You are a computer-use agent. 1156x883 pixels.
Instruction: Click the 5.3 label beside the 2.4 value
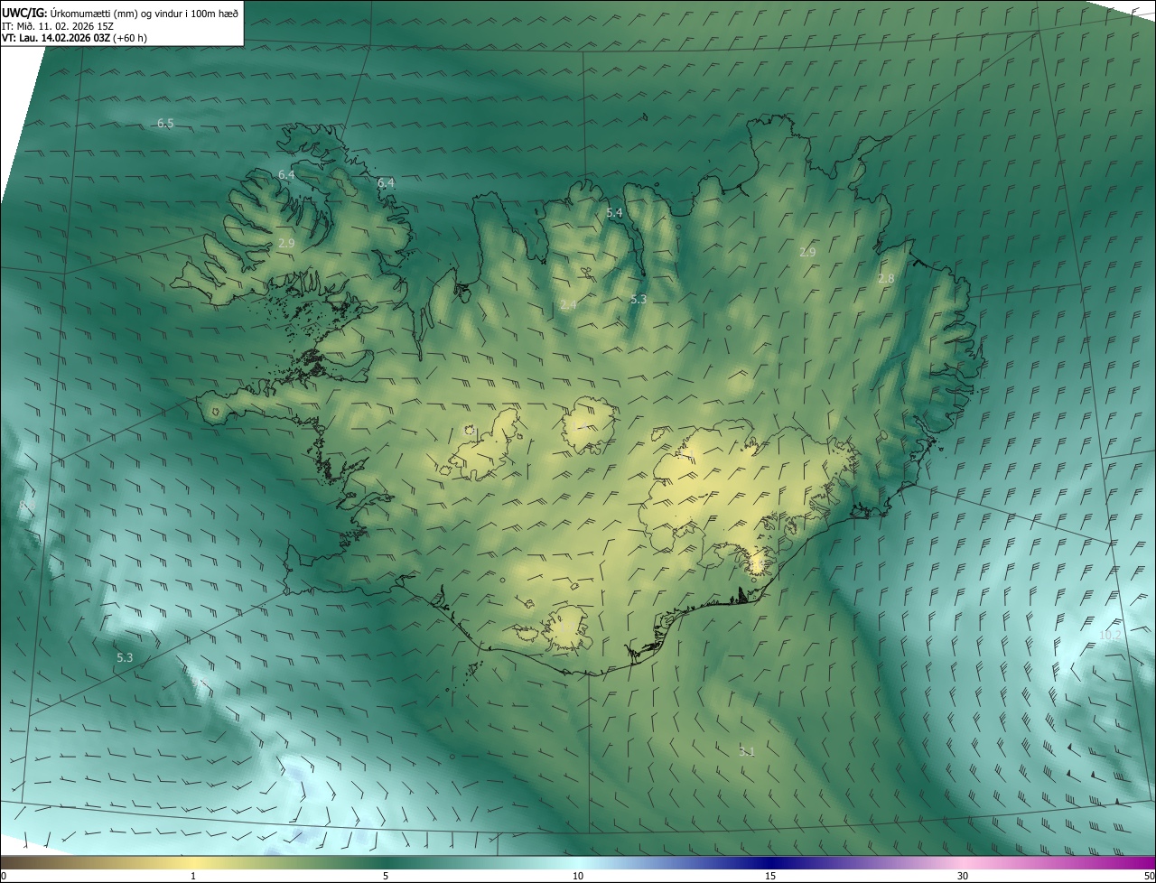pyautogui.click(x=639, y=299)
